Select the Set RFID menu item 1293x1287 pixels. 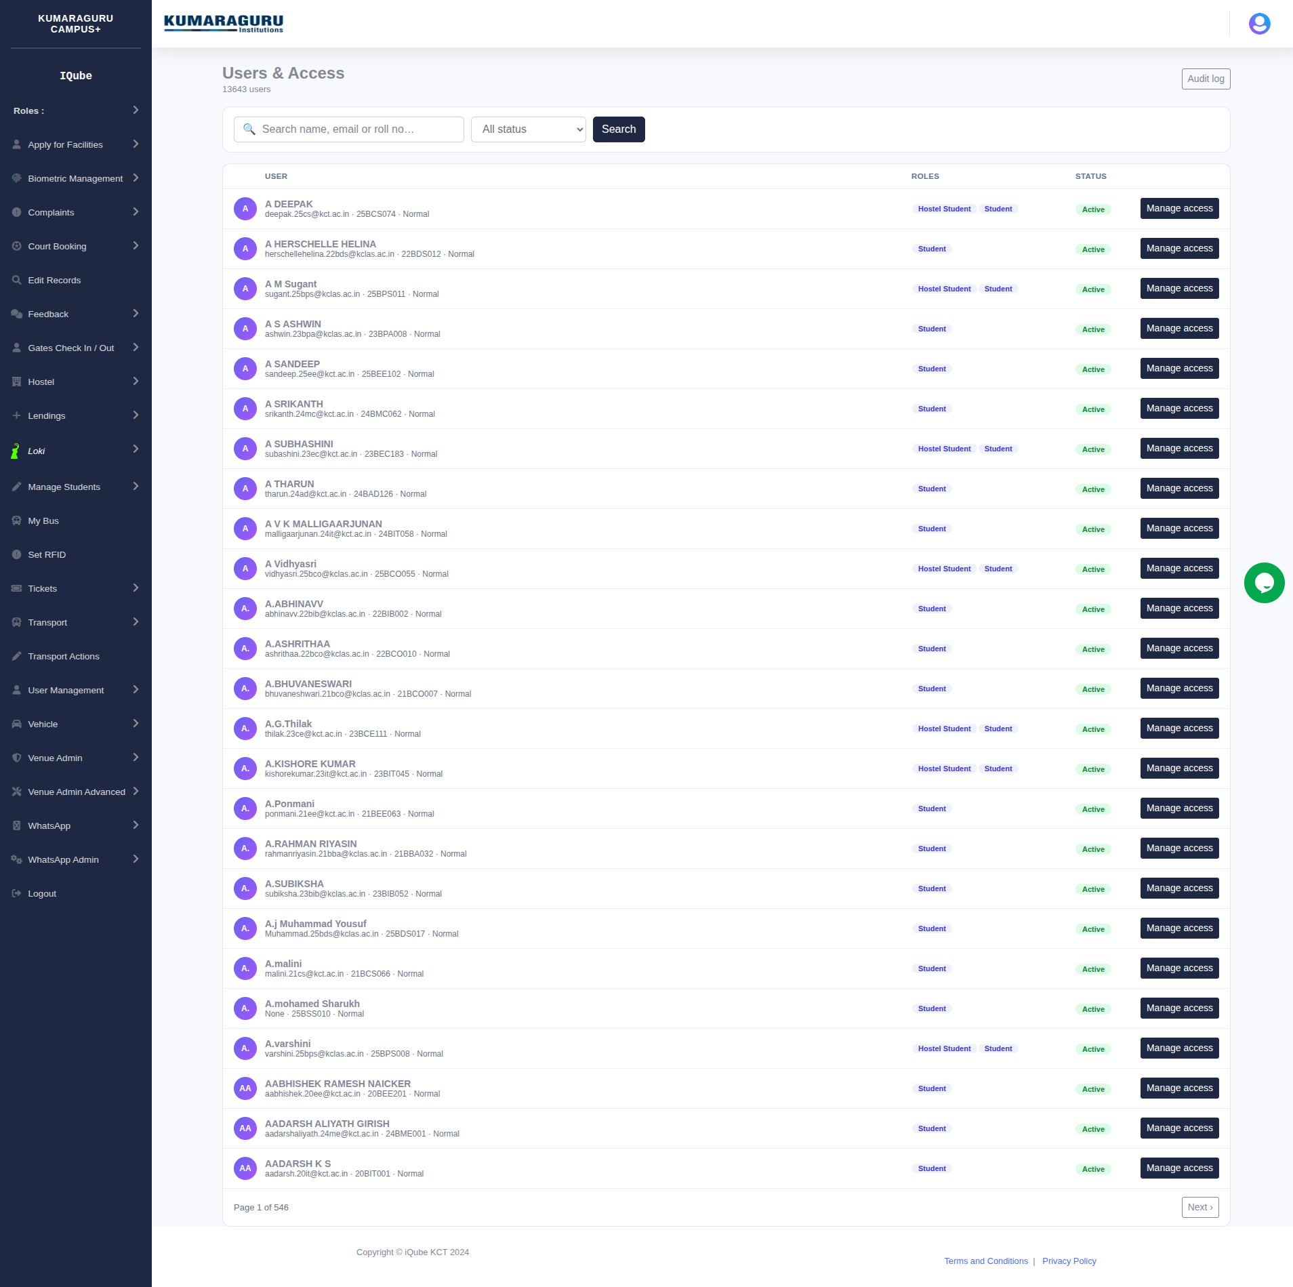pos(76,554)
